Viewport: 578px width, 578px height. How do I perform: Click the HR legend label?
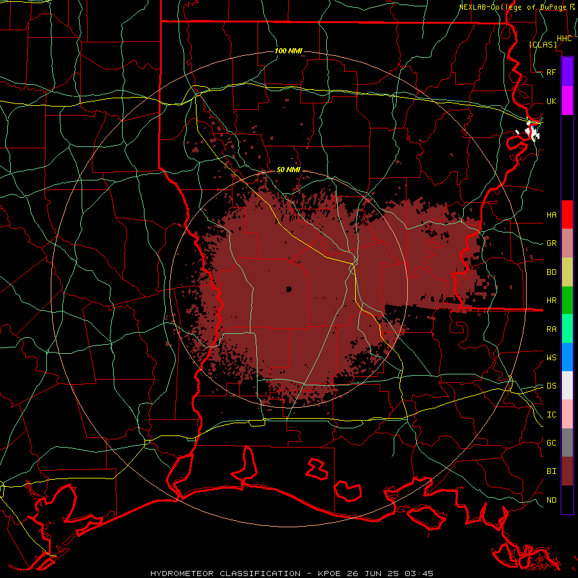click(x=551, y=301)
